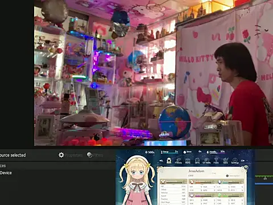Open source Filters in OBS toolbar

(95, 155)
